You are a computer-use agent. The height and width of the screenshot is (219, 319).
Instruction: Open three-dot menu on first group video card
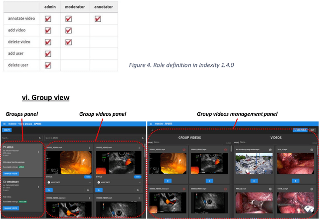click(x=90, y=148)
